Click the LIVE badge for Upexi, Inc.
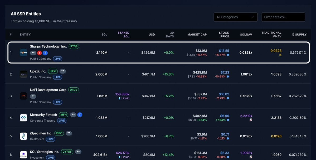316x160 pixels. [x=58, y=77]
